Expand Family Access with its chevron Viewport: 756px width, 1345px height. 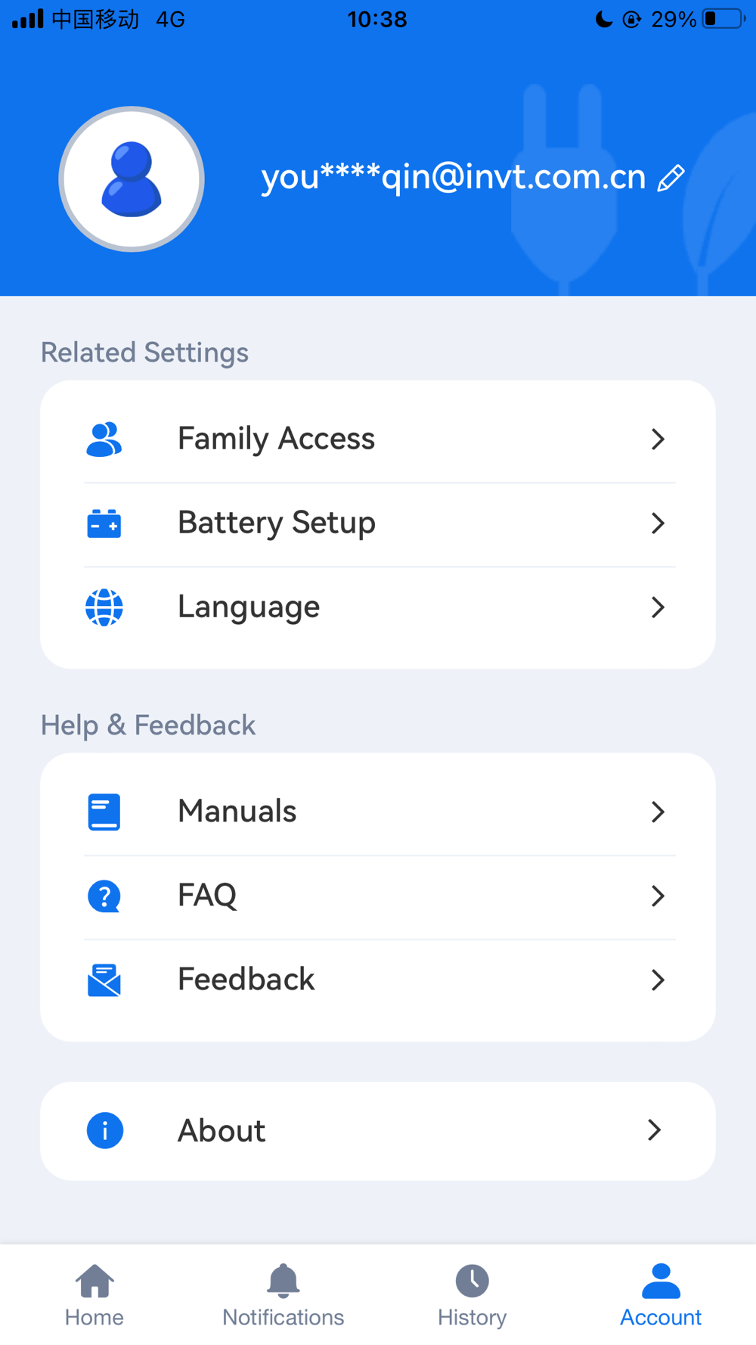tap(658, 440)
